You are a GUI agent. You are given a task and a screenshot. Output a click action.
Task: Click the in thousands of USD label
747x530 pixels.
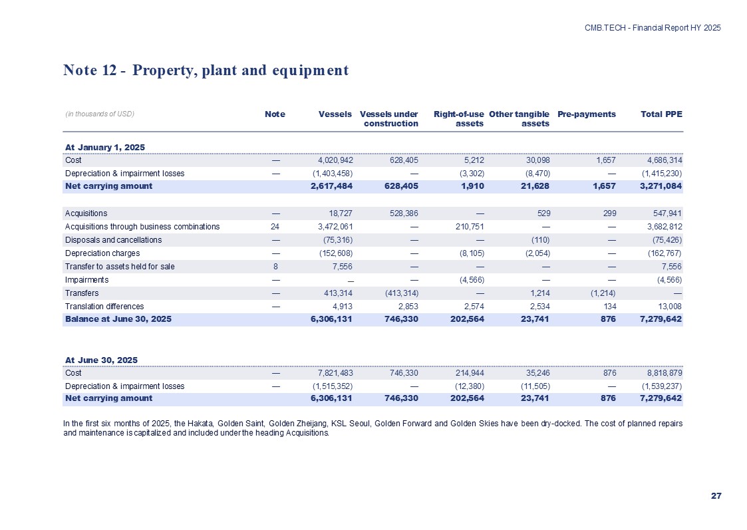tap(100, 114)
